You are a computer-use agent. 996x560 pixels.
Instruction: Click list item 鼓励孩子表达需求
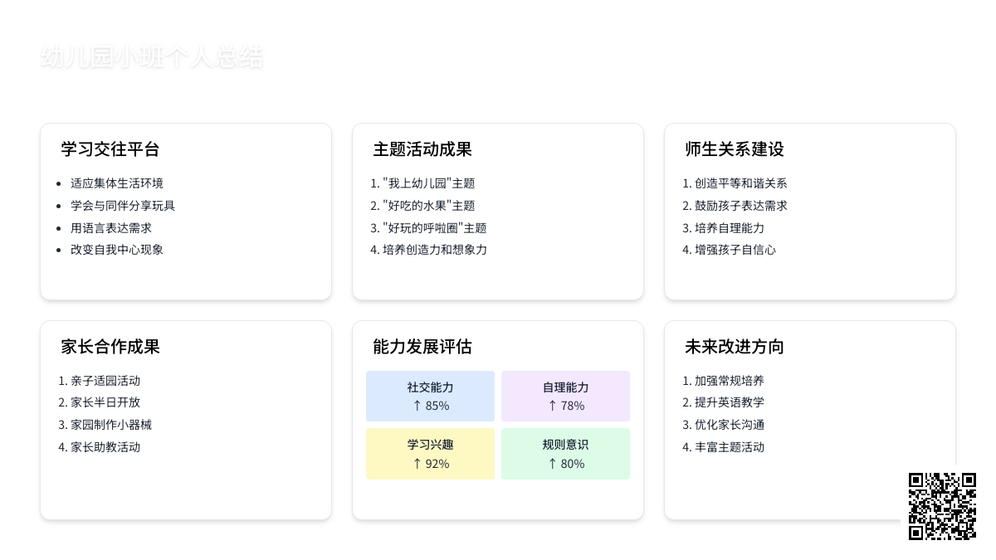coord(741,206)
